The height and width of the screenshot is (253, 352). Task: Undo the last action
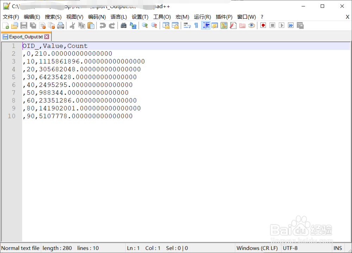[x=102, y=26]
